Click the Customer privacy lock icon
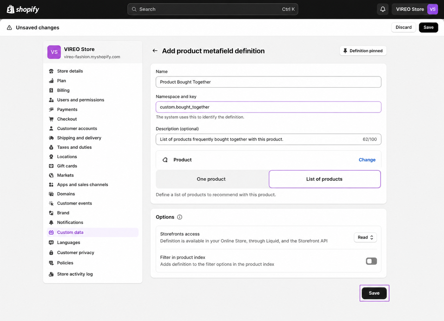 tap(51, 253)
